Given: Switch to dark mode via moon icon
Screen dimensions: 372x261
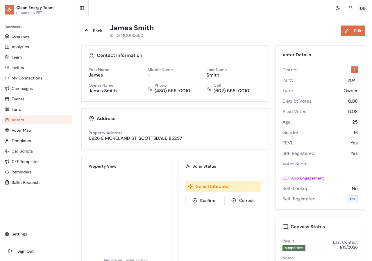Looking at the screenshot, I should click(338, 8).
